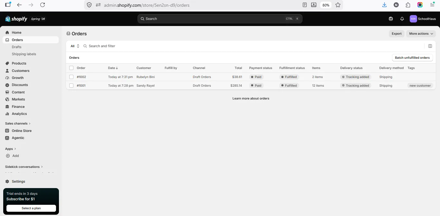Click the Finance bank icon
440x216 pixels.
[x=7, y=107]
